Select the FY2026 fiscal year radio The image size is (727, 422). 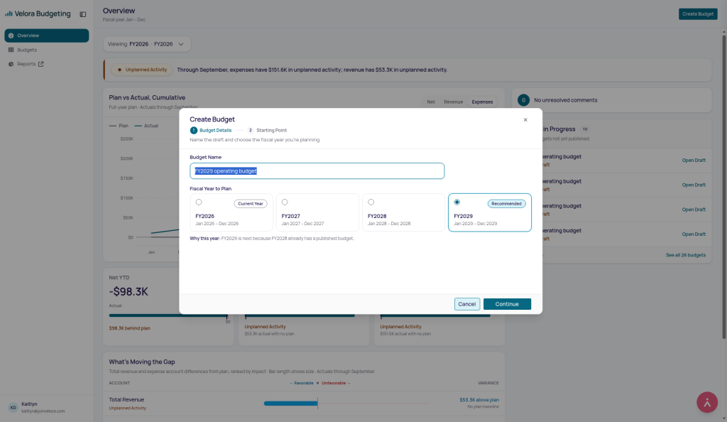[x=199, y=202]
